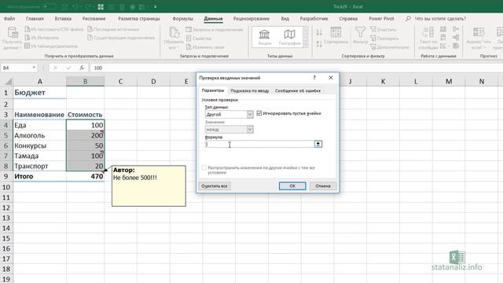Viewport: 503px width, 283px height.
Task: Open the Подсказка по вводу tab
Action: [x=250, y=91]
